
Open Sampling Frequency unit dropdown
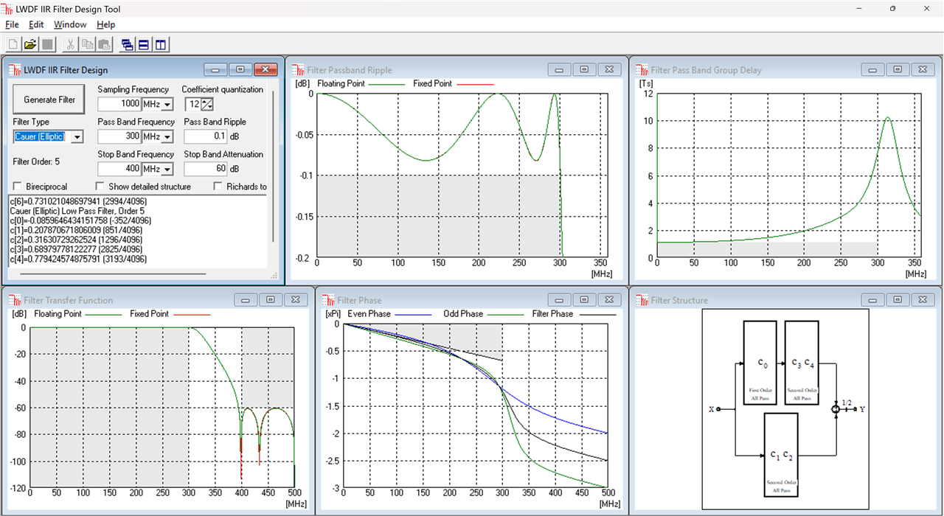[x=167, y=105]
